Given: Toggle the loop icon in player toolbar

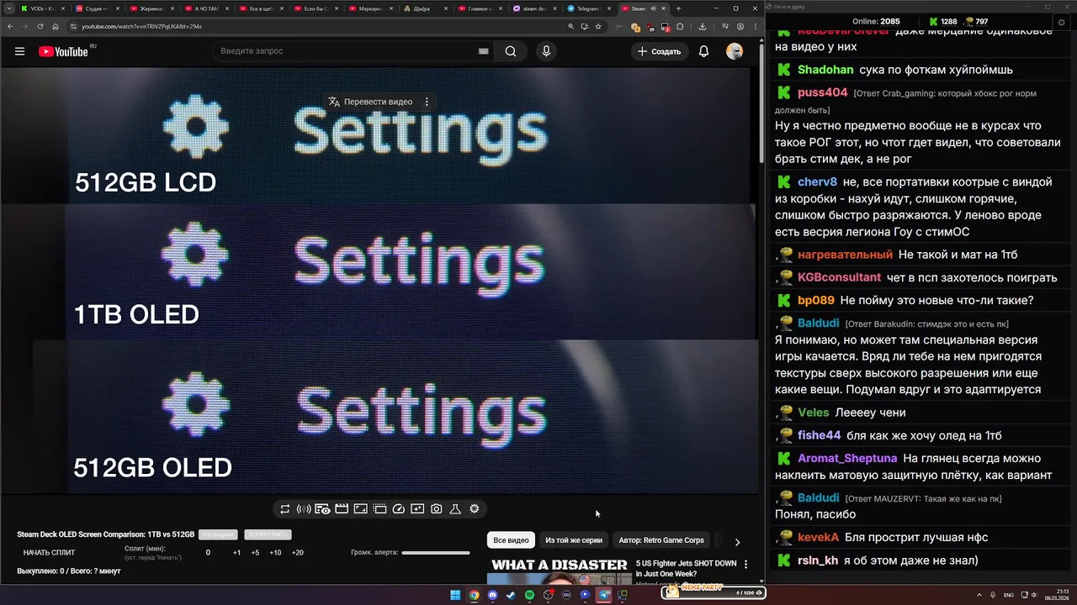Looking at the screenshot, I should pos(285,509).
